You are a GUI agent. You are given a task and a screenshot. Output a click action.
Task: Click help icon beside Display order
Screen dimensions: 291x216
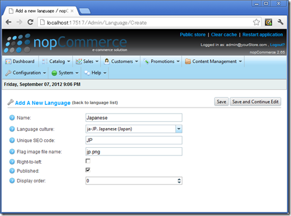(x=12, y=180)
